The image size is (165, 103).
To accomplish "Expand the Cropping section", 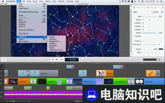I will click(134, 36).
